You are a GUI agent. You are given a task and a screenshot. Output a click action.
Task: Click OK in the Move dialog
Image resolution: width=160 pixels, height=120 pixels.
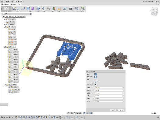pos(113,110)
